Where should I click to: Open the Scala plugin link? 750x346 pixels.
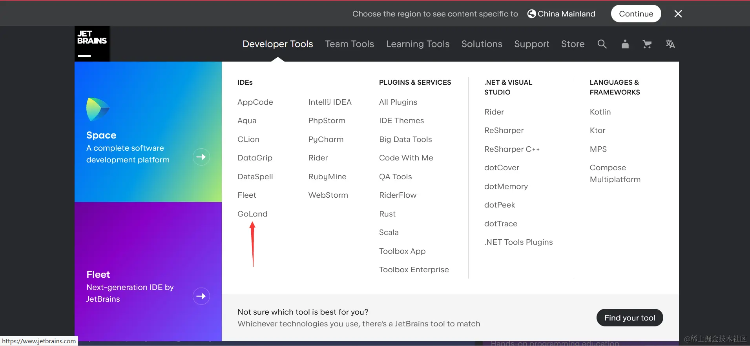[x=389, y=232]
